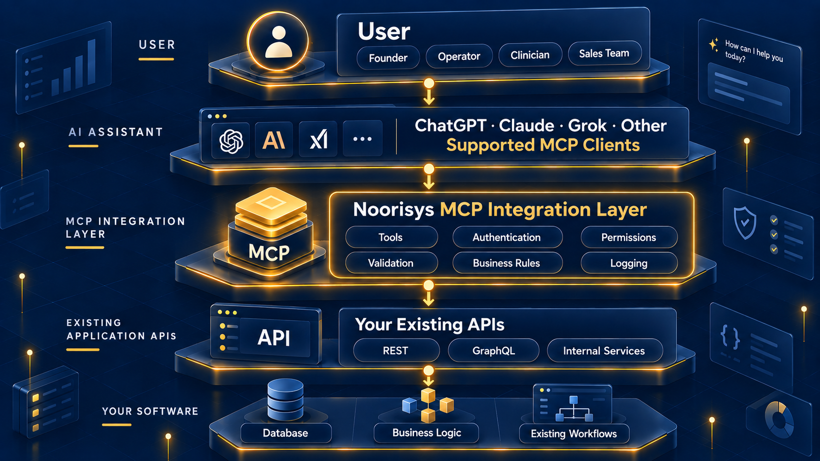Click 'Noorisys MCP Integration Layer' heading
Viewport: 820px width, 461px height.
500,210
